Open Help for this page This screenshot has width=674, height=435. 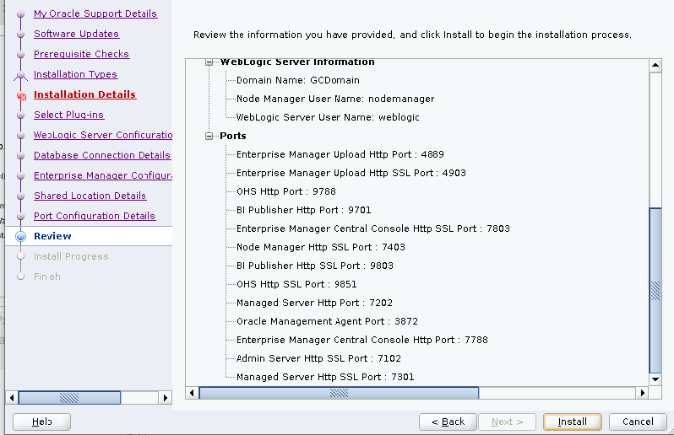click(x=41, y=422)
